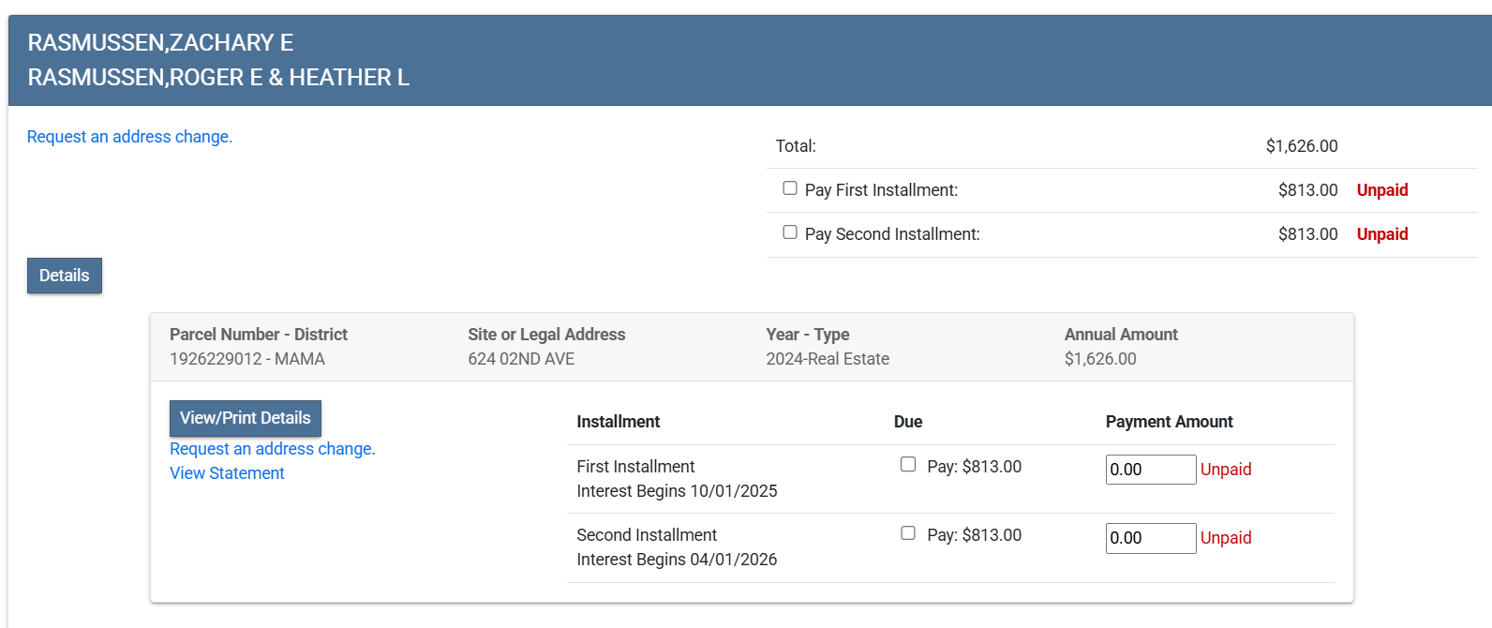
Task: Click the site address 624 02ND AVE
Action: (x=521, y=359)
